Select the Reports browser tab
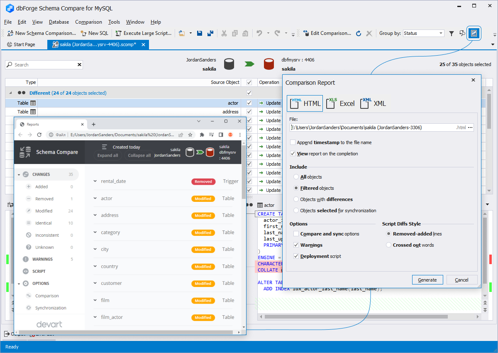498x353 pixels. point(51,124)
